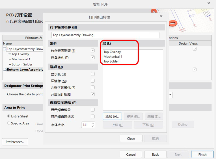This screenshot has height=159, width=216.
Task: Click 取消 button
Action: point(155,138)
